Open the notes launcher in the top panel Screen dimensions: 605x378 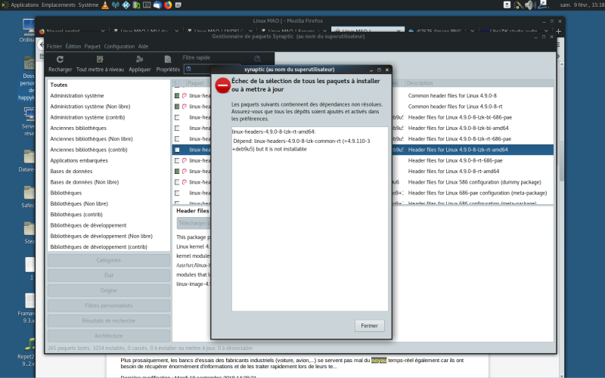pyautogui.click(x=178, y=5)
